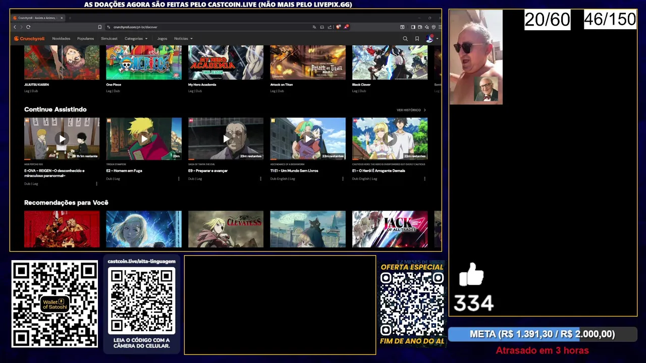Open the One Piece series thumbnail
Image resolution: width=646 pixels, height=363 pixels.
coord(144,63)
